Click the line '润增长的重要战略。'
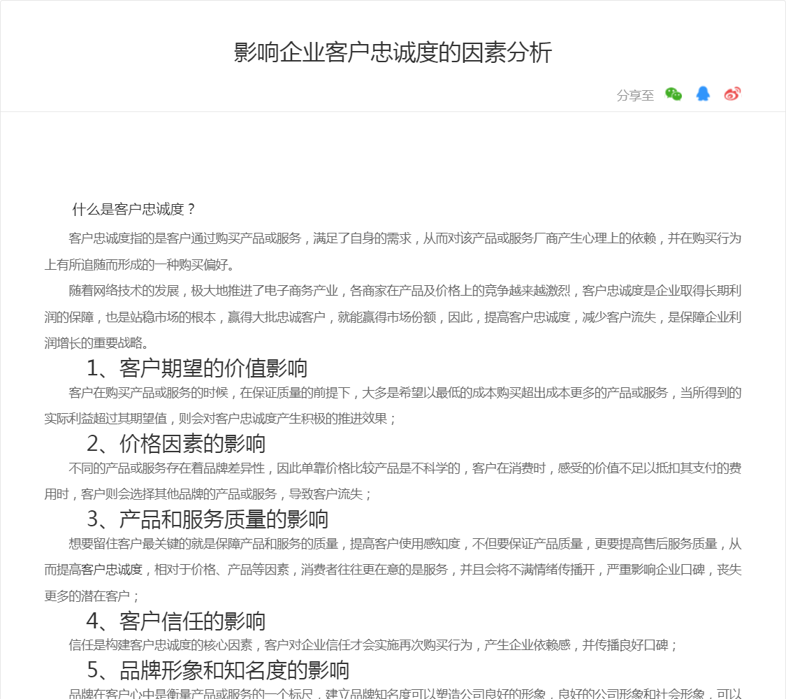 [96, 343]
